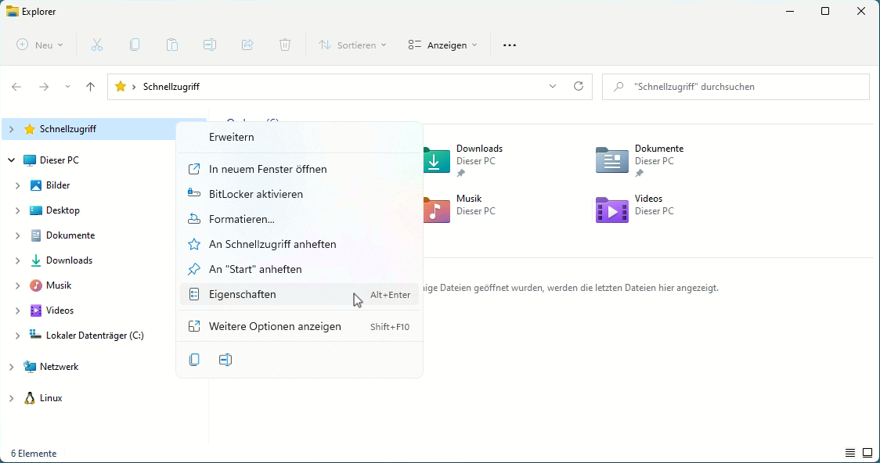Viewport: 880px width, 463px height.
Task: Select Dokumente in the navigation tree
Action: [70, 235]
